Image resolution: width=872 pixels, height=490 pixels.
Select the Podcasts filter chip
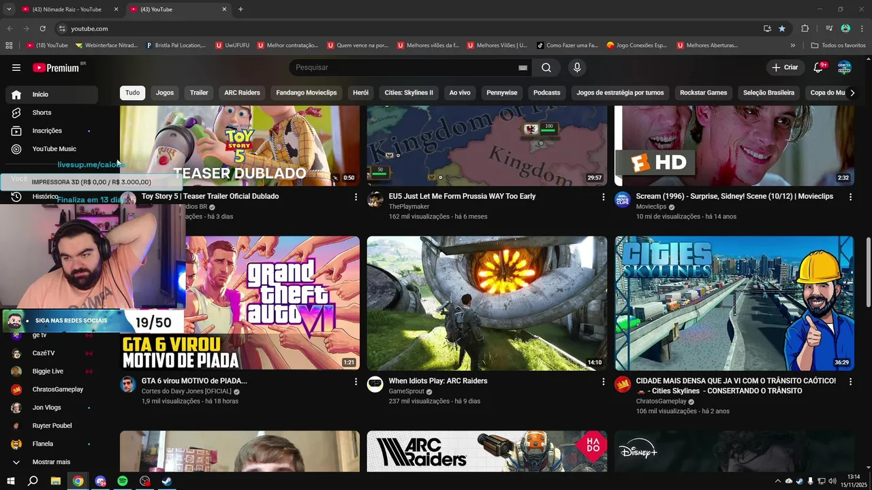tap(547, 93)
